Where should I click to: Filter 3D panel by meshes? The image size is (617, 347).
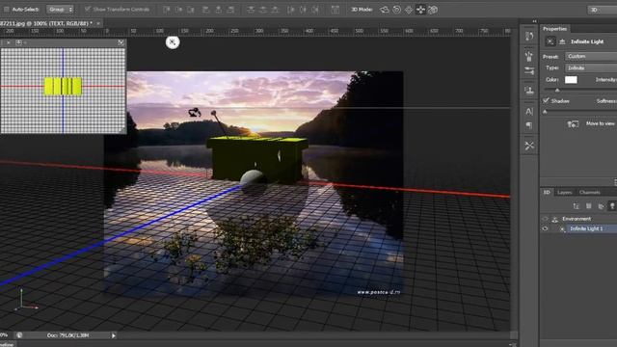(589, 206)
